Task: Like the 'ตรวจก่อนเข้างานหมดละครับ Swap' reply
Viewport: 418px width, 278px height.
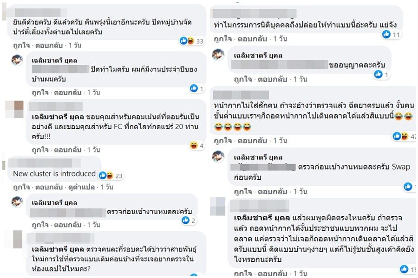Action: pos(243,191)
